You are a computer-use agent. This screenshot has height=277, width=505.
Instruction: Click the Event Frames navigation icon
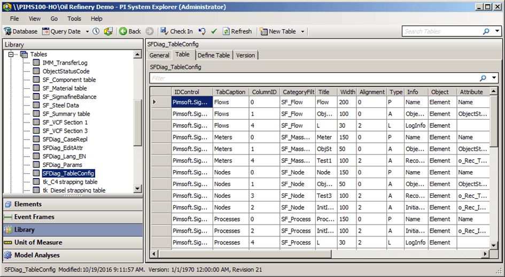click(x=9, y=217)
